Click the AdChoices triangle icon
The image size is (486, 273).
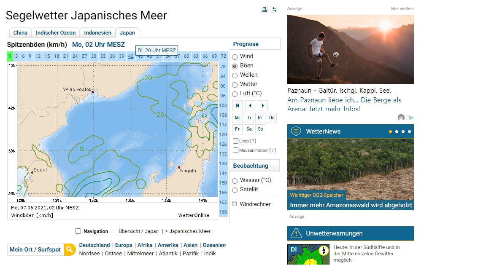[411, 118]
